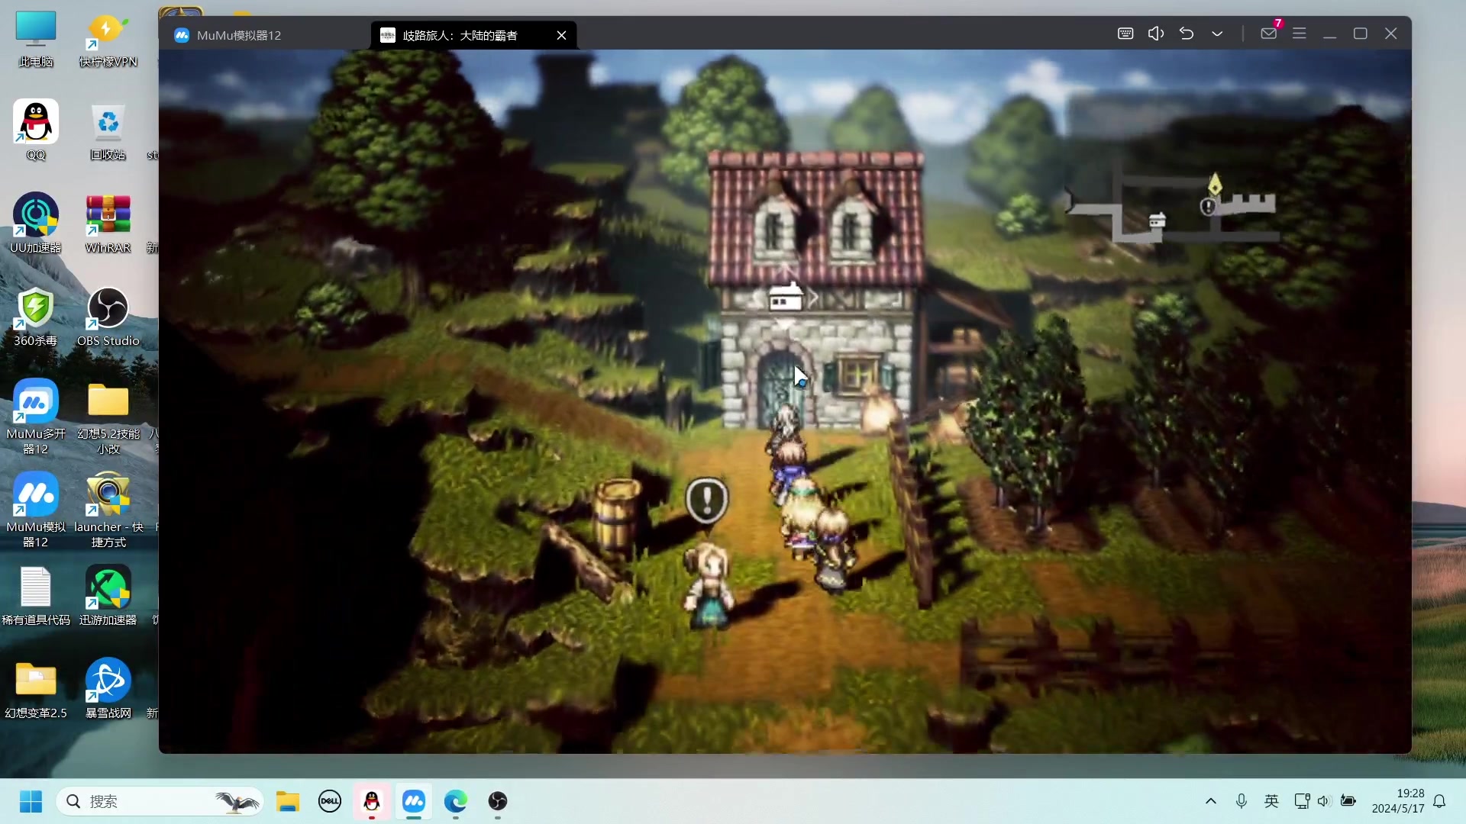The height and width of the screenshot is (824, 1466).
Task: Expand hidden system tray icons
Action: click(x=1211, y=801)
